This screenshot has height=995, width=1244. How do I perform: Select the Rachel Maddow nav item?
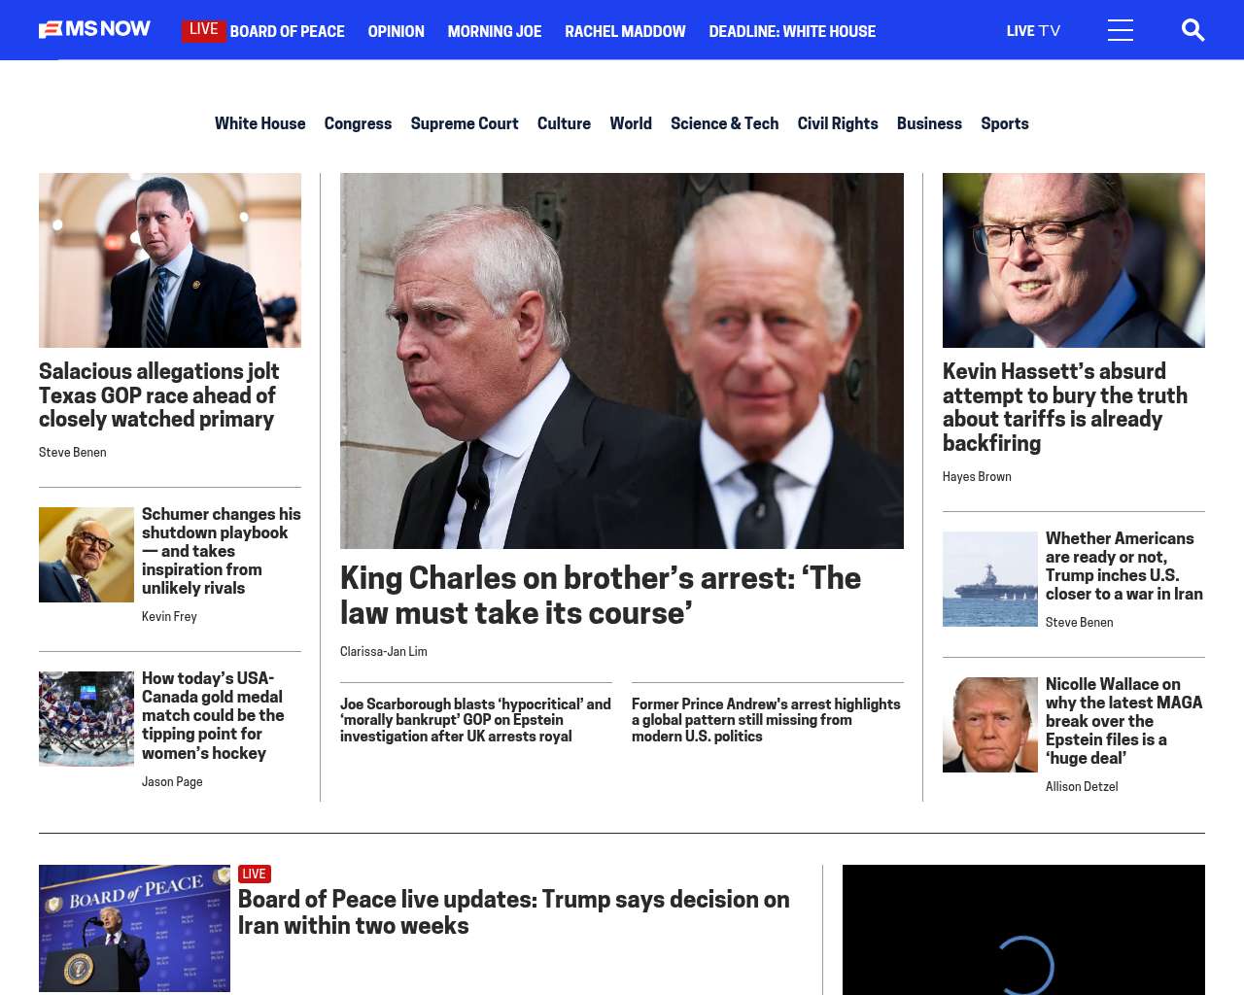(x=625, y=31)
